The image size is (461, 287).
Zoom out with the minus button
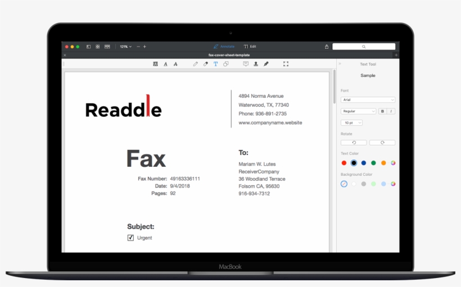[x=138, y=47]
